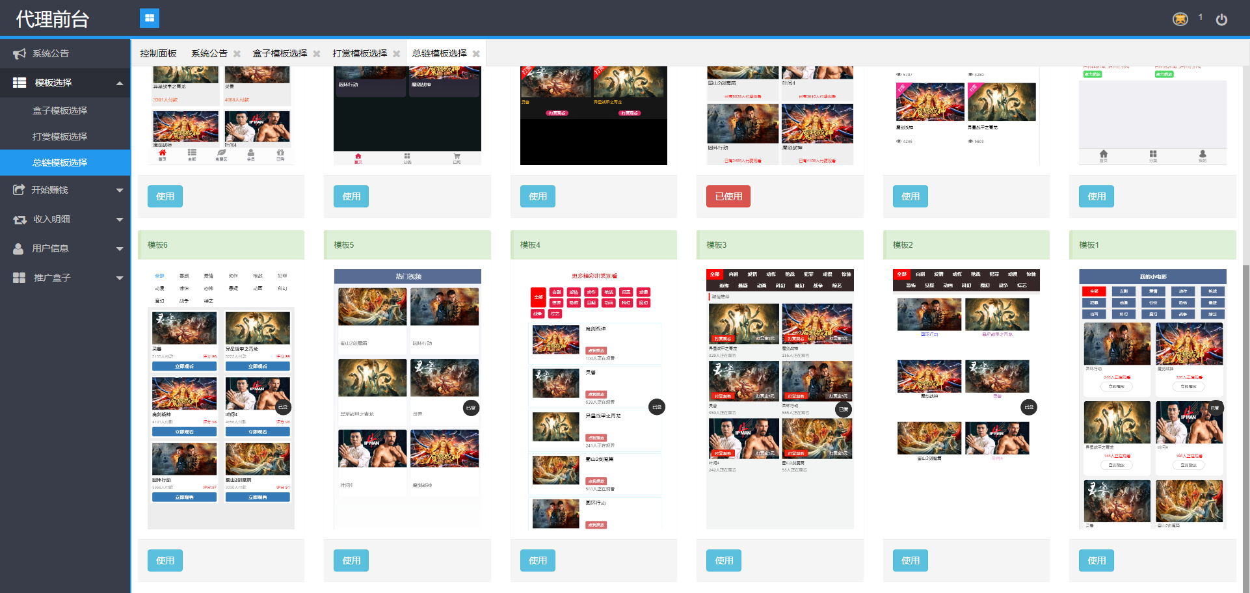The image size is (1250, 593).
Task: Switch to the 系统公告 tab
Action: coord(209,53)
